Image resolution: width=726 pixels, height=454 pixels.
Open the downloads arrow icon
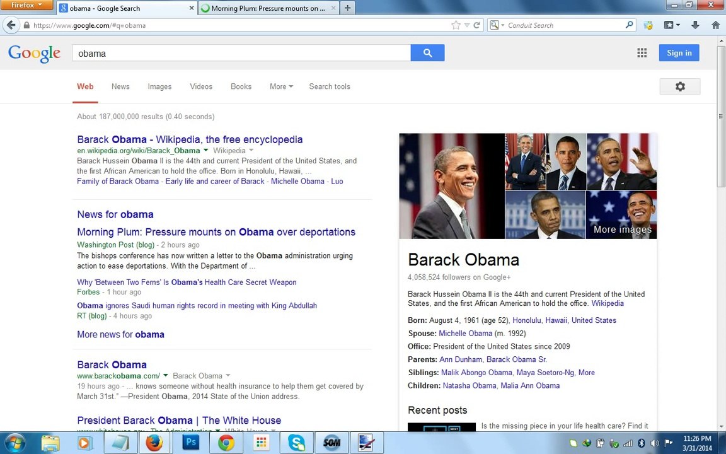(x=695, y=25)
